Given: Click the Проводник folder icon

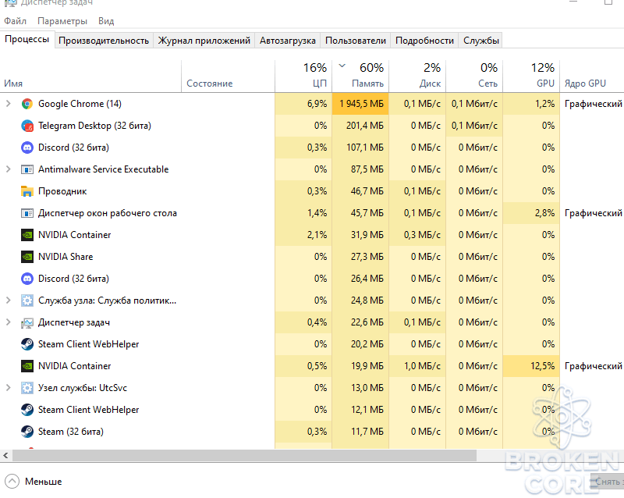Looking at the screenshot, I should [27, 191].
